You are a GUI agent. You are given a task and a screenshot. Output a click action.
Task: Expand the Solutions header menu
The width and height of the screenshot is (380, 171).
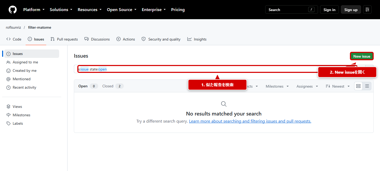(61, 10)
